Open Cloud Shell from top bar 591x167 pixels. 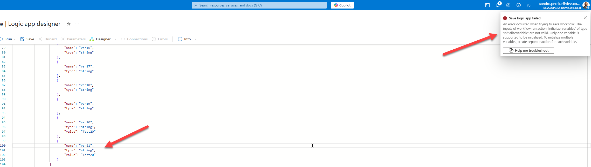coord(487,5)
